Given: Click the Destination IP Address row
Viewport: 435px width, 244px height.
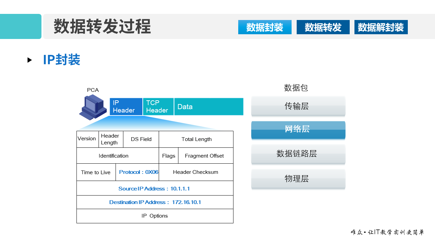Looking at the screenshot, I should [155, 202].
